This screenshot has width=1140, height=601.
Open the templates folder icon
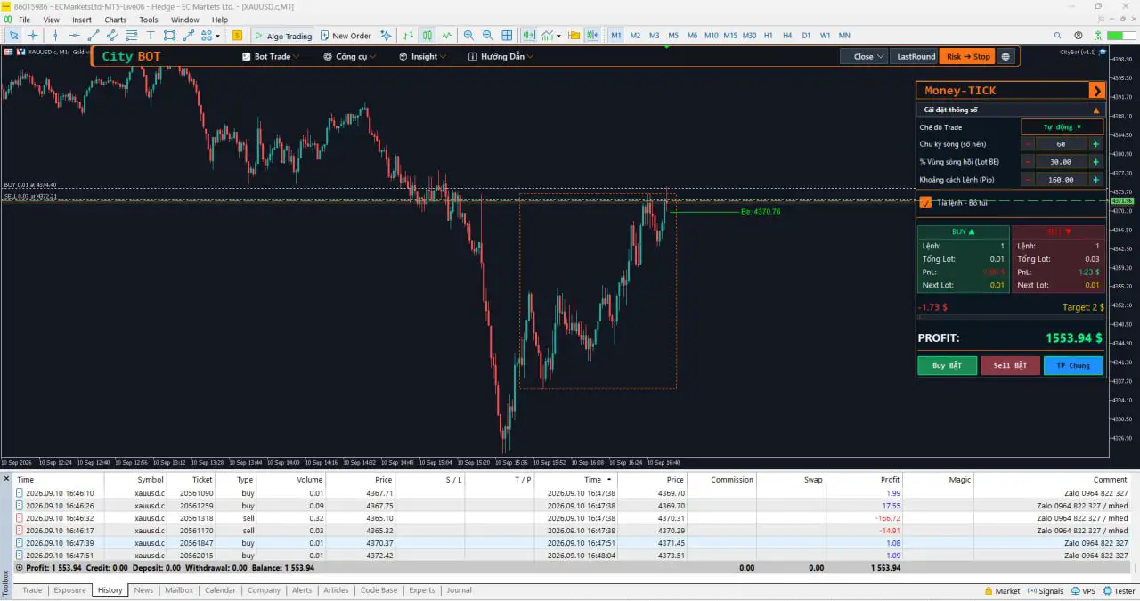[x=573, y=36]
